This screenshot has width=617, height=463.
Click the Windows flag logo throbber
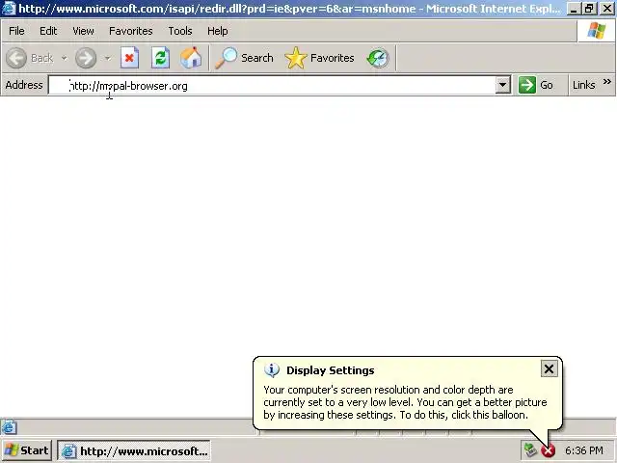pyautogui.click(x=596, y=31)
